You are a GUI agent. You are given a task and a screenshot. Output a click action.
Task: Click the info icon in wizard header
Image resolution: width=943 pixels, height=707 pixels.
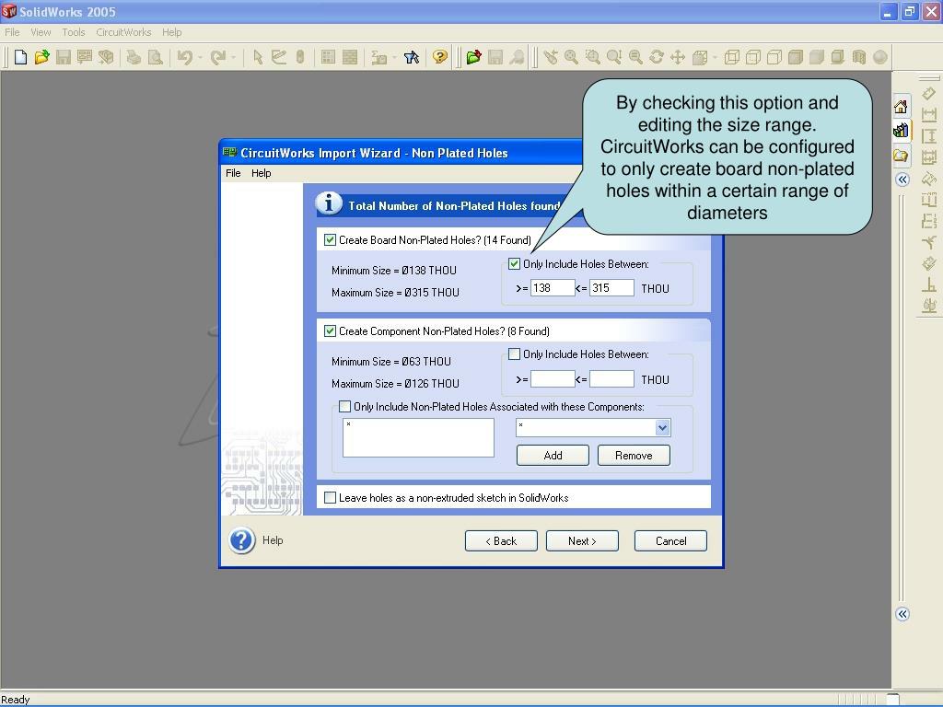click(329, 203)
